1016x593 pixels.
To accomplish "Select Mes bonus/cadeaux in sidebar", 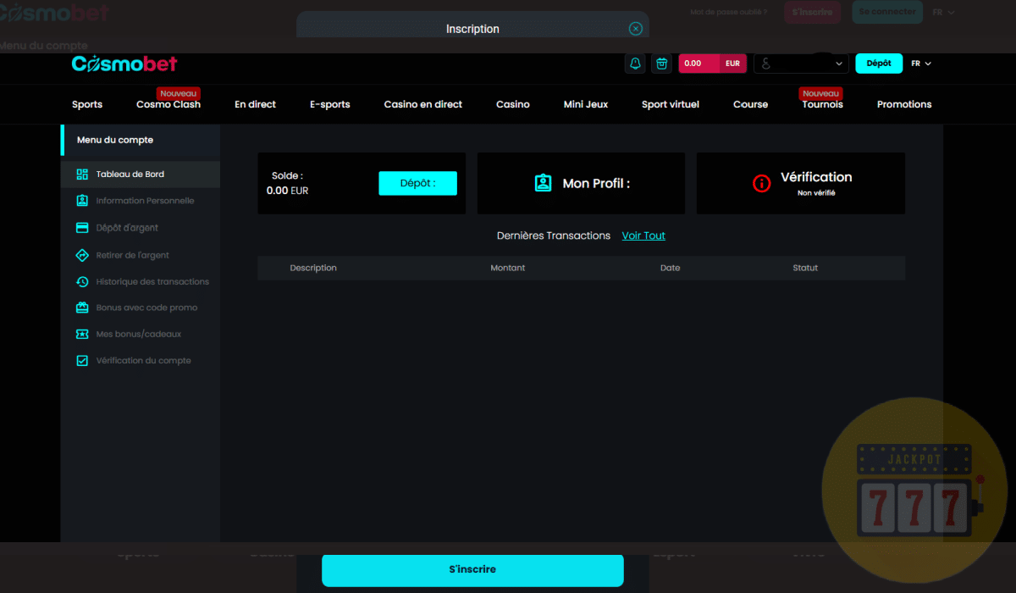I will (141, 334).
